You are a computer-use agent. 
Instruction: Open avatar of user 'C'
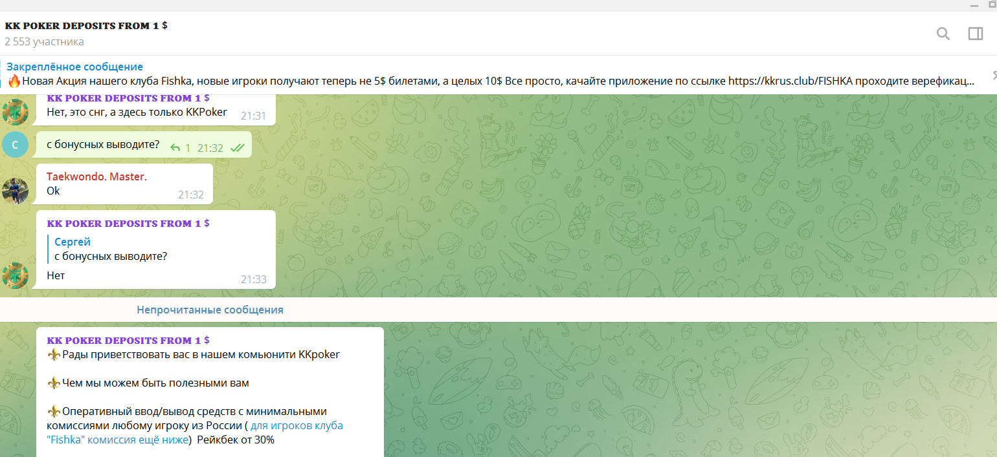(15, 145)
